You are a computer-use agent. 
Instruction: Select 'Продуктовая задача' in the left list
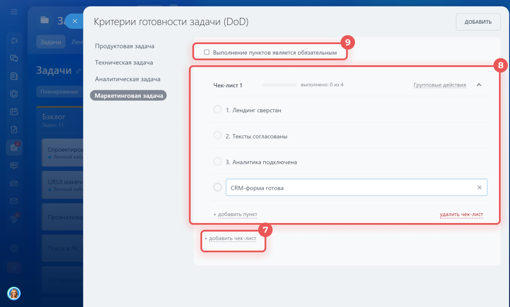(x=124, y=46)
